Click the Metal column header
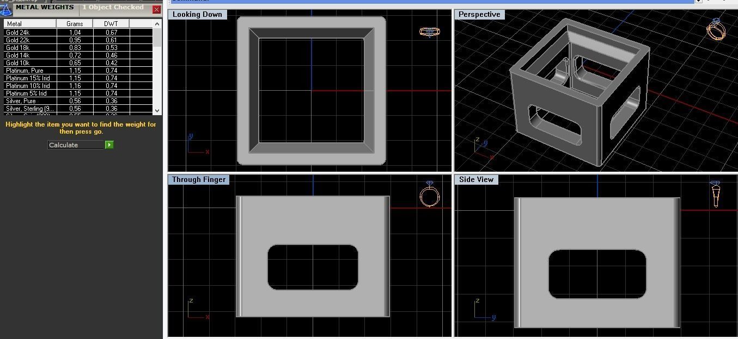738x339 pixels. tap(30, 24)
